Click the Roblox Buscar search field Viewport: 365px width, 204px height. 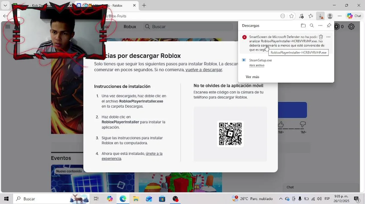pyautogui.click(x=188, y=27)
